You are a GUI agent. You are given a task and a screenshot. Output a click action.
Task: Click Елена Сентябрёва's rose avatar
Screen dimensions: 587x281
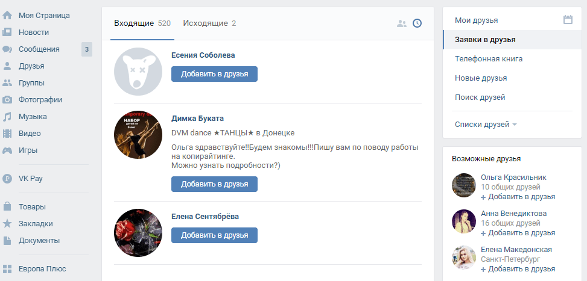[138, 233]
